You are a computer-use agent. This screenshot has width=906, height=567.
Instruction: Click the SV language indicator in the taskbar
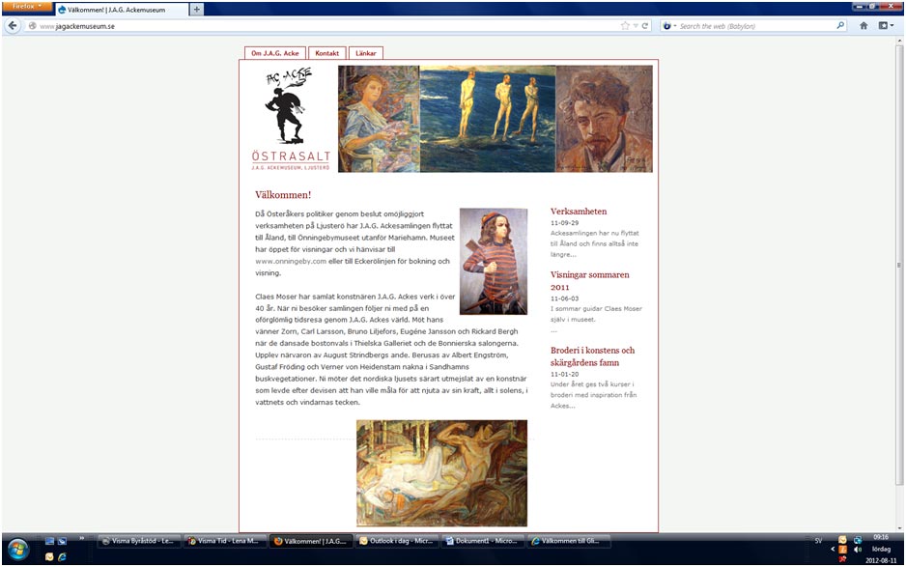coord(818,541)
